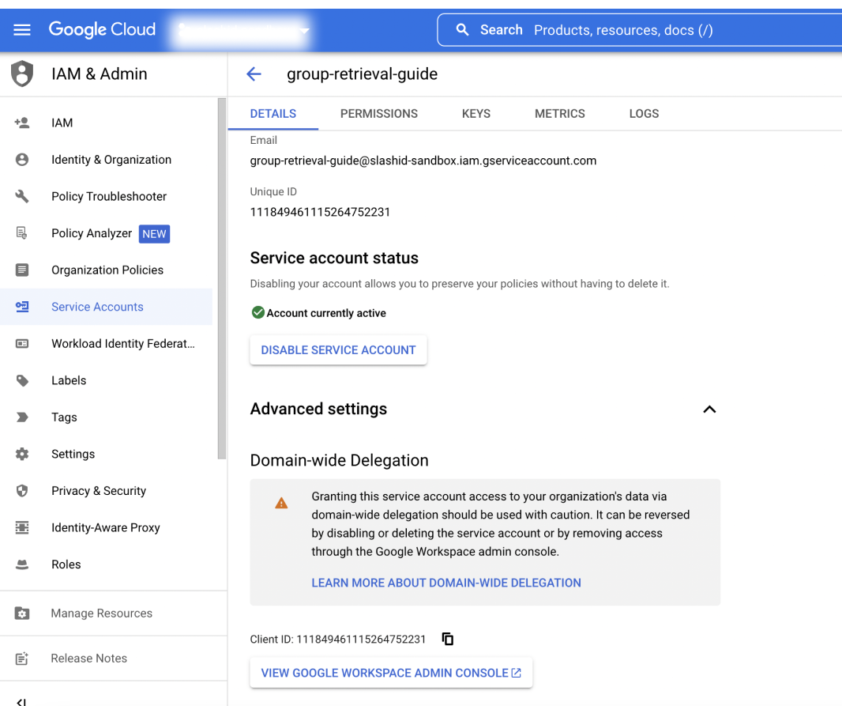Click the Identity-Aware Proxy sidebar icon
The width and height of the screenshot is (842, 706).
point(22,527)
